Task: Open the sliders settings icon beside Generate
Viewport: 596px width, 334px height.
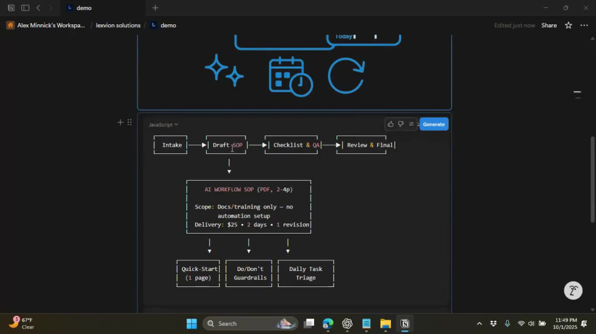Action: [411, 124]
